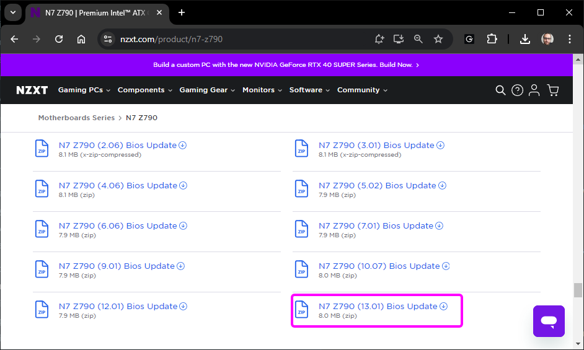Open the extensions puzzle icon
584x350 pixels.
tap(492, 39)
